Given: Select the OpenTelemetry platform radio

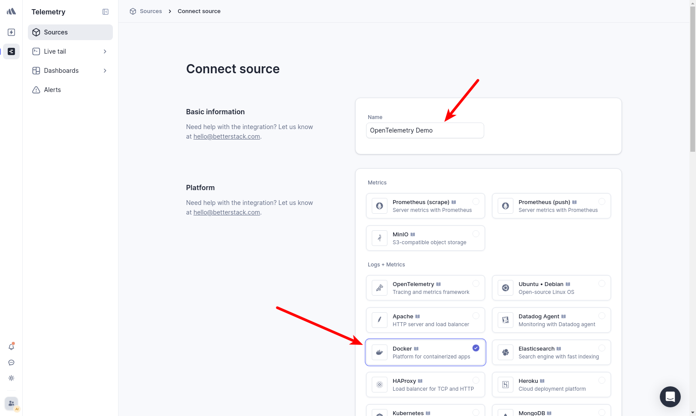Looking at the screenshot, I should click(x=476, y=283).
